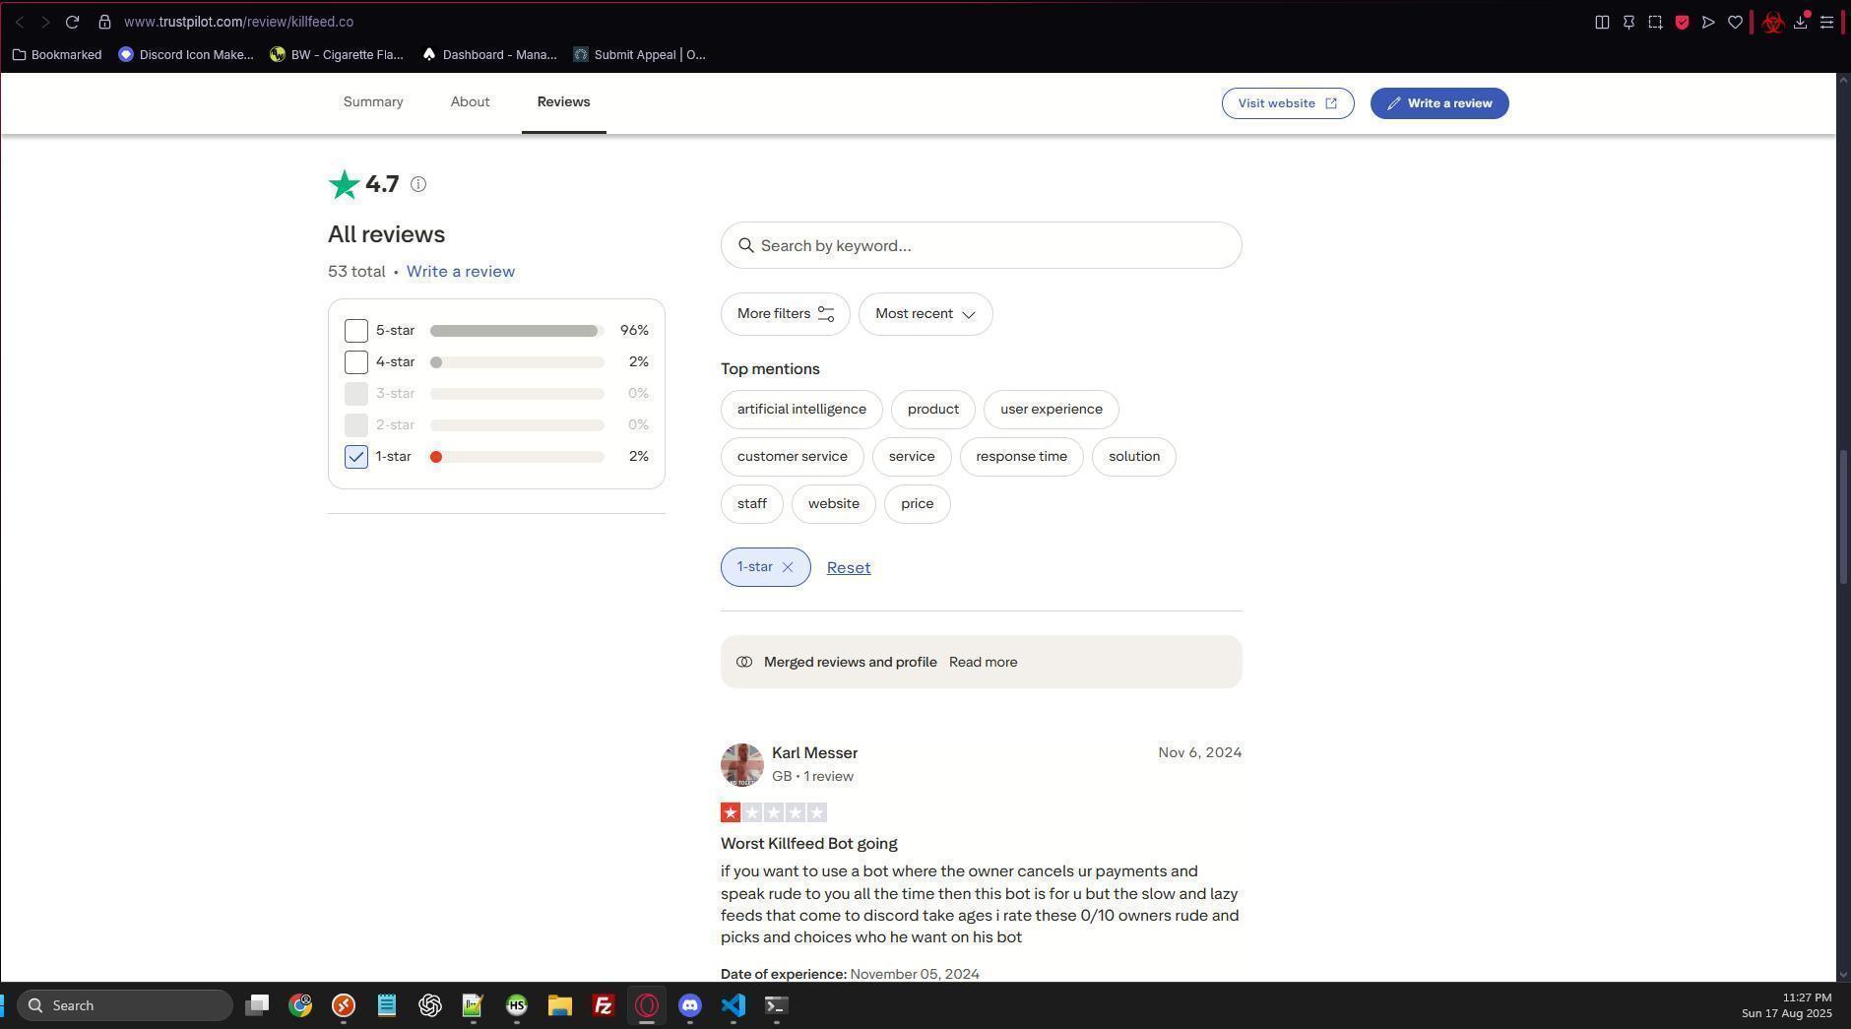Expand Merged reviews Read more

pos(983,663)
